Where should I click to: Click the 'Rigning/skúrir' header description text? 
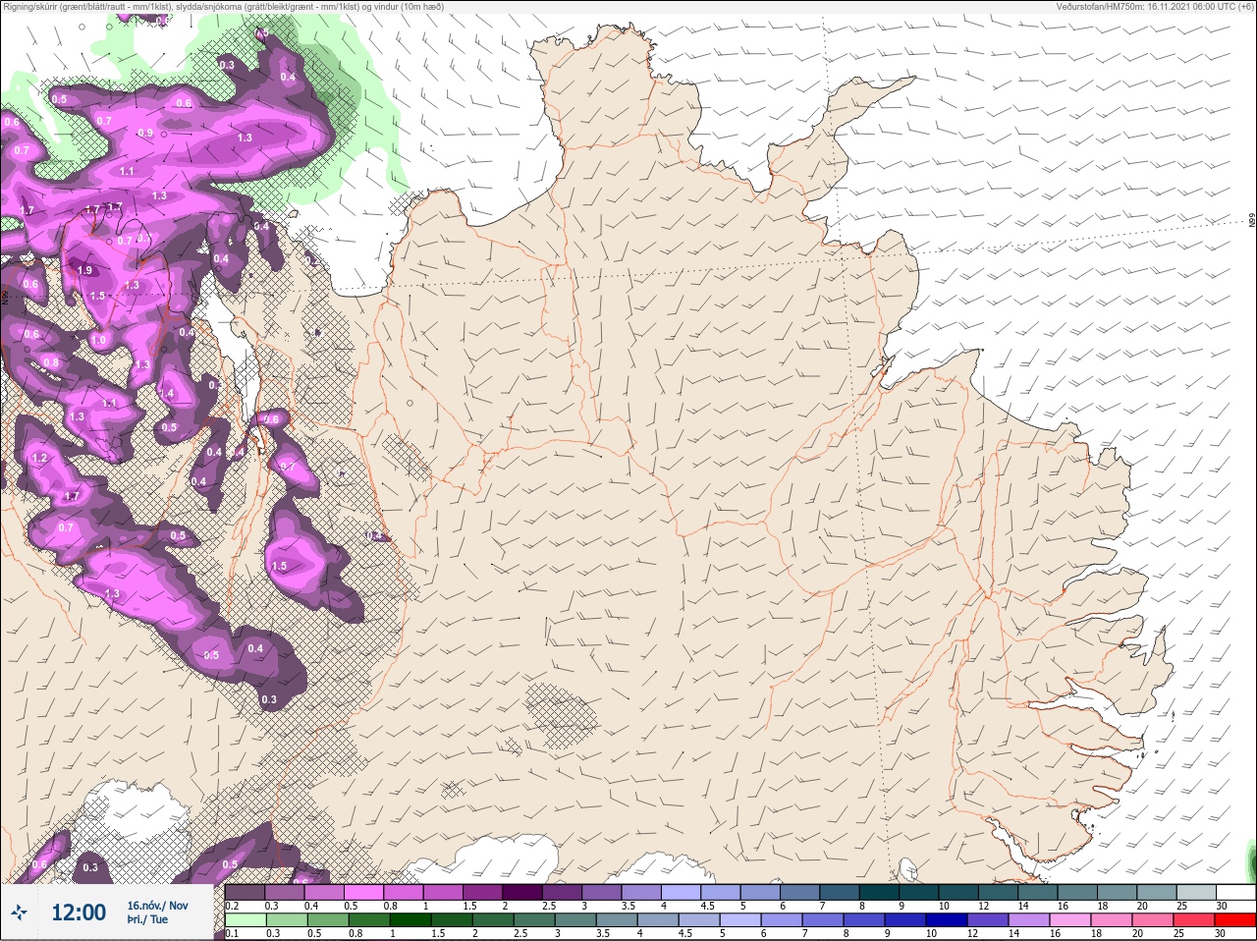coord(224,6)
